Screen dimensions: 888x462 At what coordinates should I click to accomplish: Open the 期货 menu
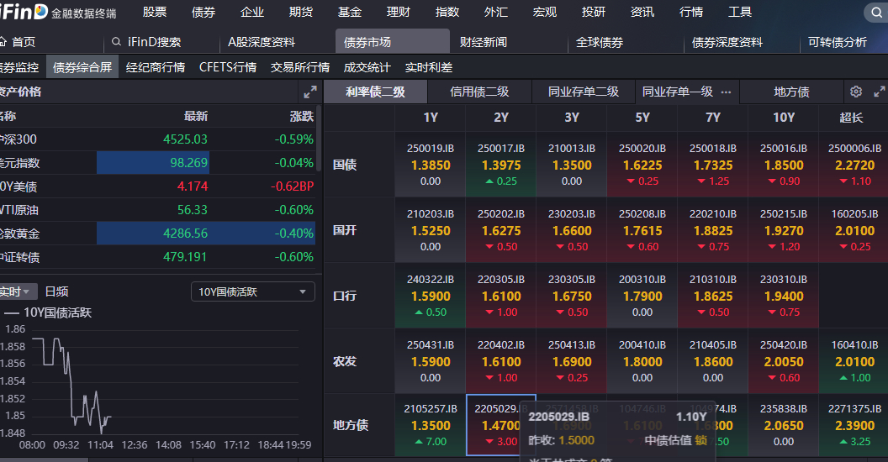(301, 12)
